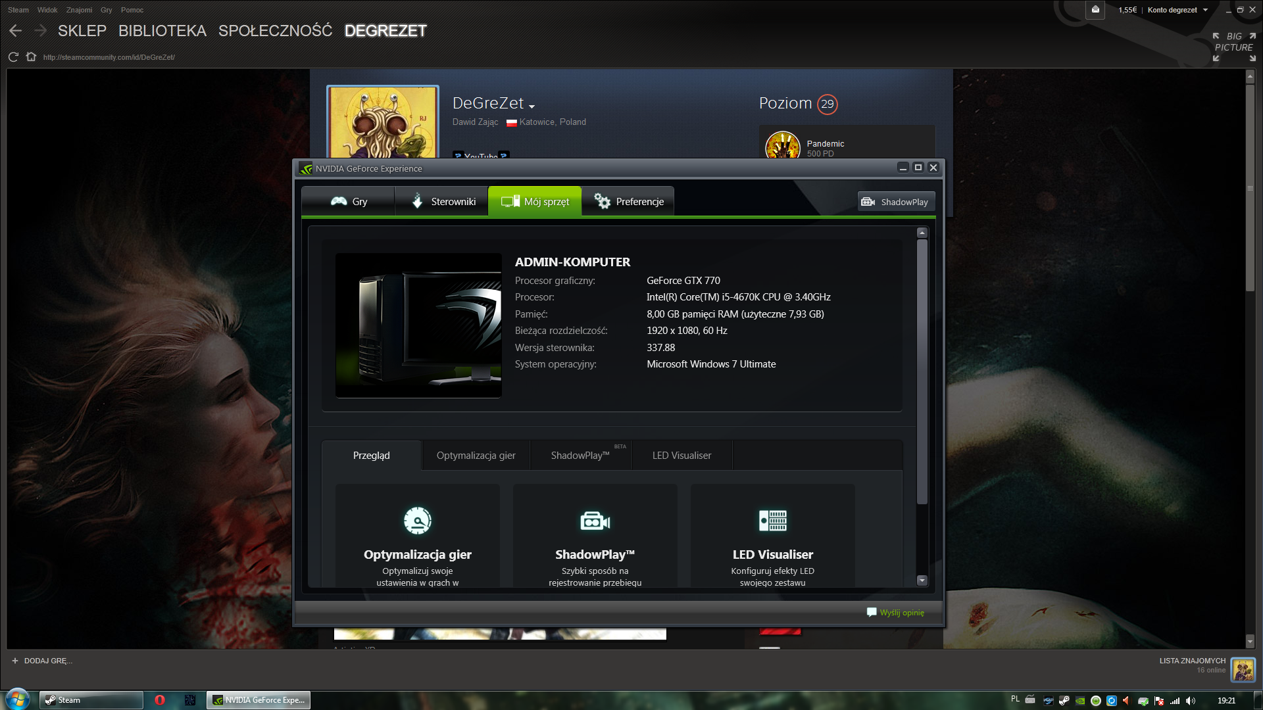Click DODAJ GRĘ to add a game

pyautogui.click(x=42, y=661)
